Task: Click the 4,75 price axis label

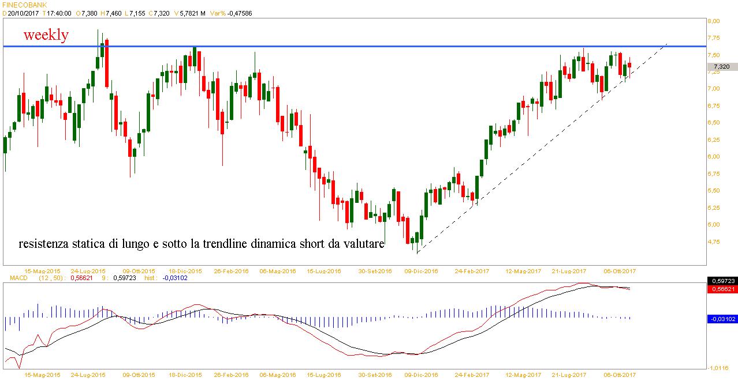Action: coord(714,241)
